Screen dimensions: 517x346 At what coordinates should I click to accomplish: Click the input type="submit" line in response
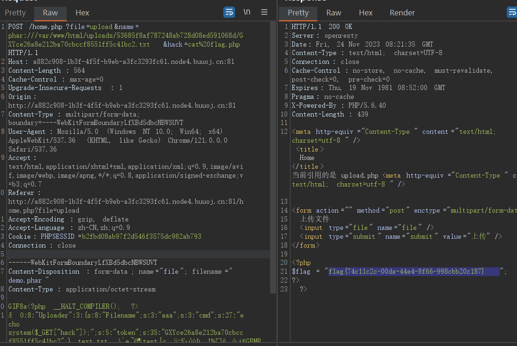pyautogui.click(x=400, y=236)
